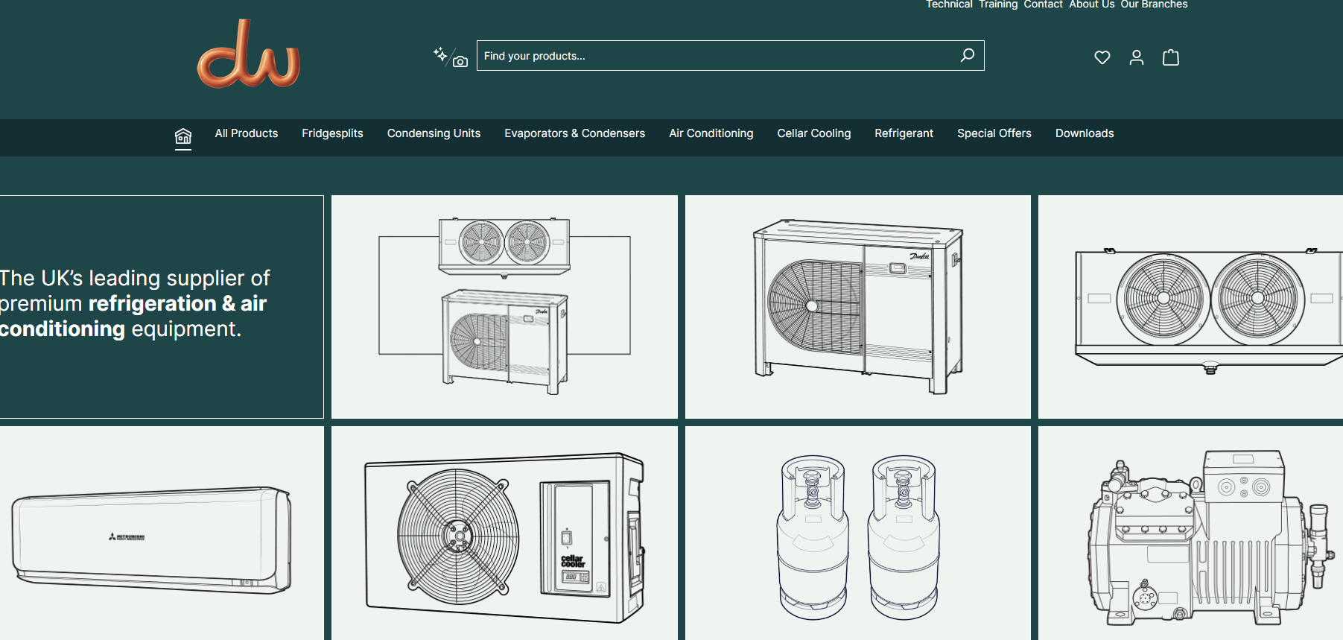
Task: Open Evaporators & Condensers menu
Action: (574, 133)
